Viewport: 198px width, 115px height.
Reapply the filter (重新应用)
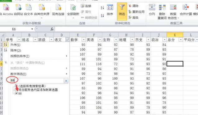[136, 12]
